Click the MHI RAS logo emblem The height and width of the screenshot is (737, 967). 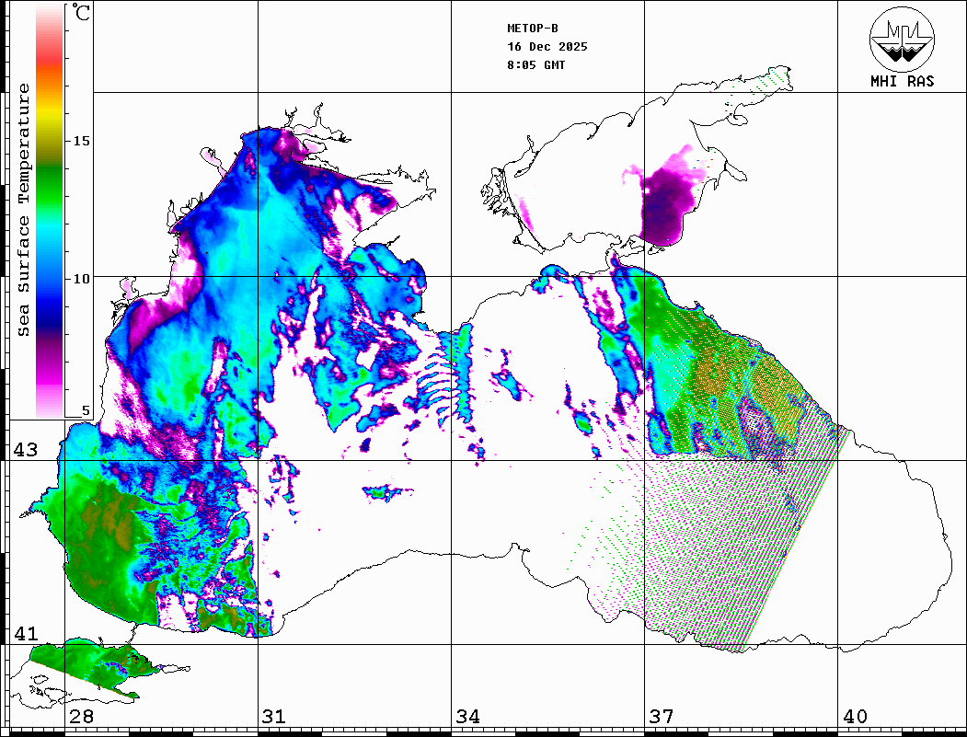(901, 40)
